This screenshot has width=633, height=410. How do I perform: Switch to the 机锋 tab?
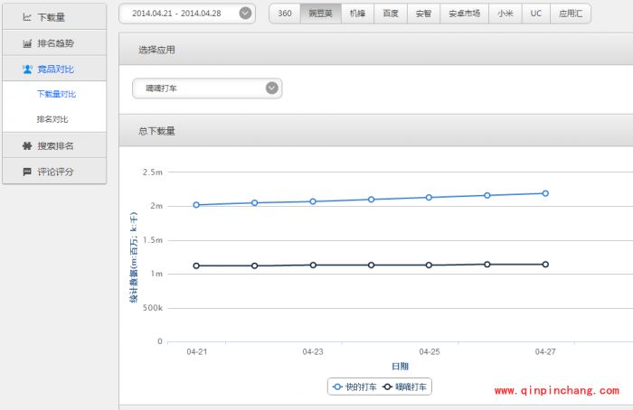point(357,14)
